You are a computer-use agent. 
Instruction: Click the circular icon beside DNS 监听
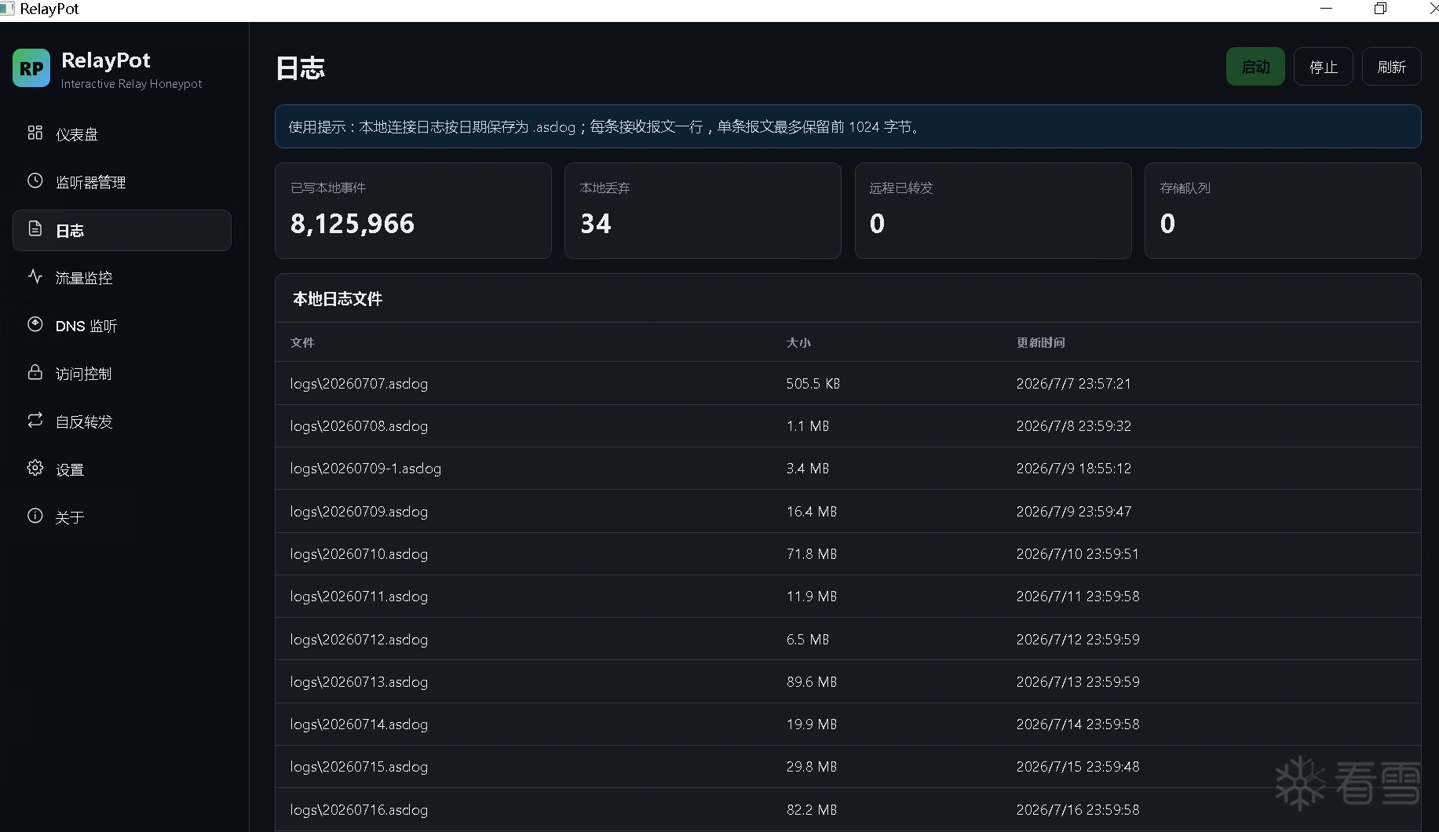click(x=35, y=324)
